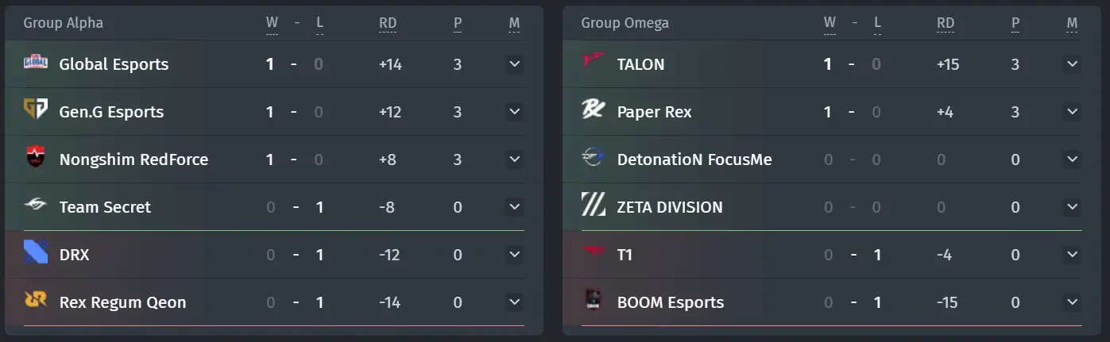The width and height of the screenshot is (1110, 342).
Task: Expand matches for Global Esports row
Action: (x=514, y=63)
